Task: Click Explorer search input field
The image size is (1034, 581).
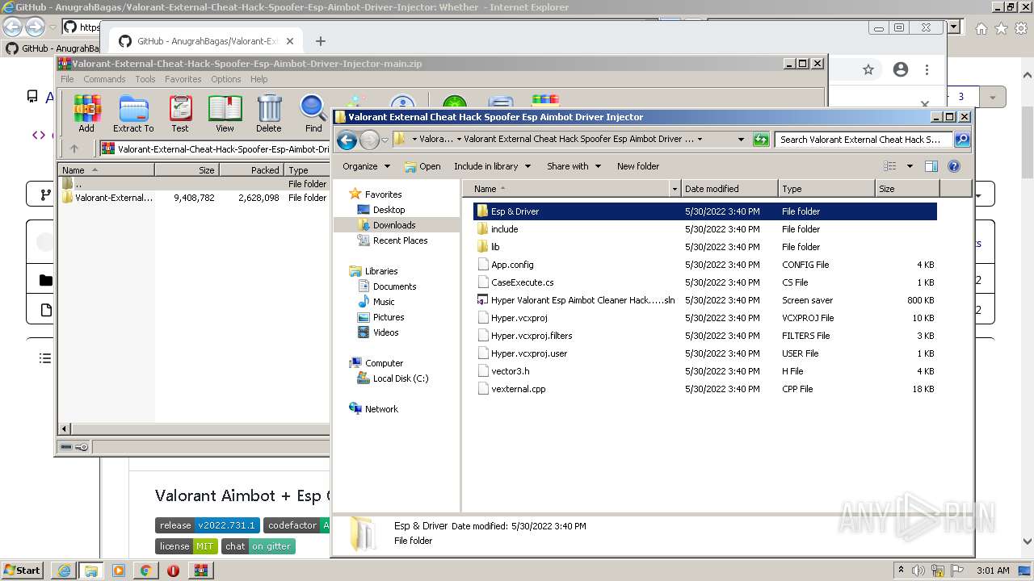Action: (x=864, y=140)
